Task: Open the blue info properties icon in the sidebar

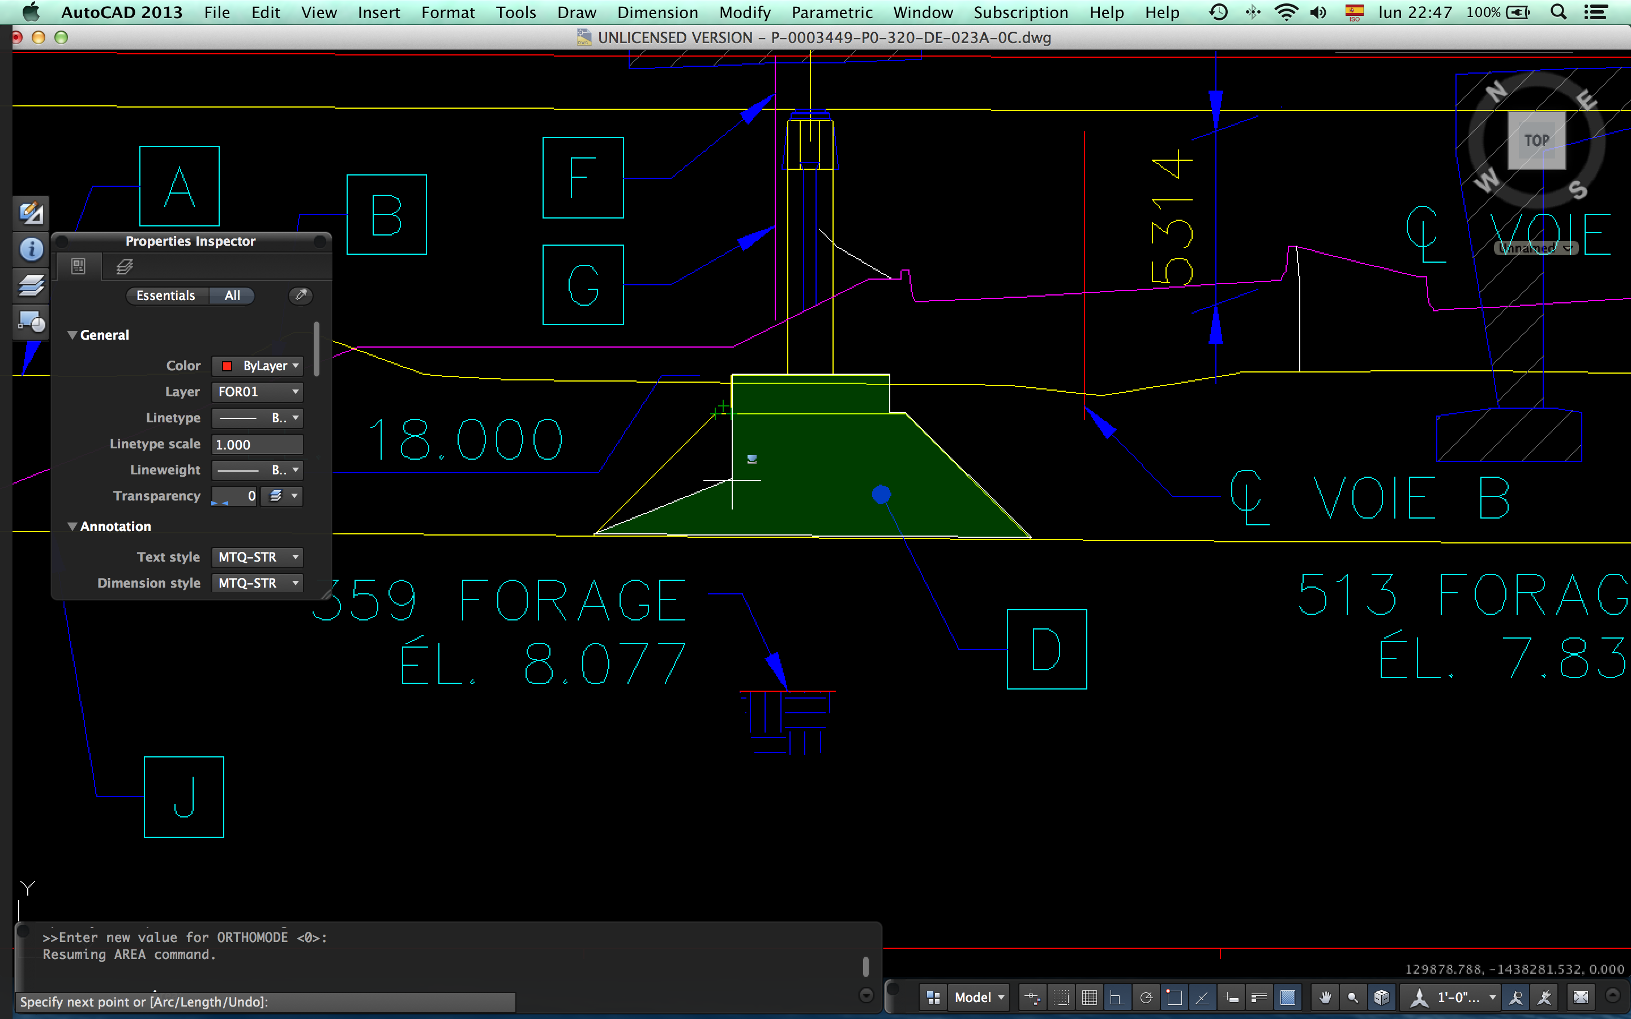Action: (31, 250)
